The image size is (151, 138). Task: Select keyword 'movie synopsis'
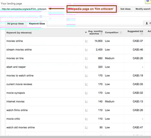click(x=15, y=93)
